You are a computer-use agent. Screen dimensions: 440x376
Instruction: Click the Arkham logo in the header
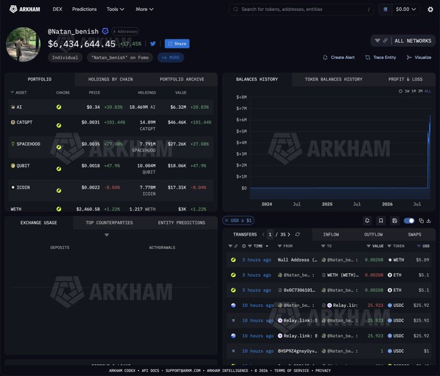25,9
